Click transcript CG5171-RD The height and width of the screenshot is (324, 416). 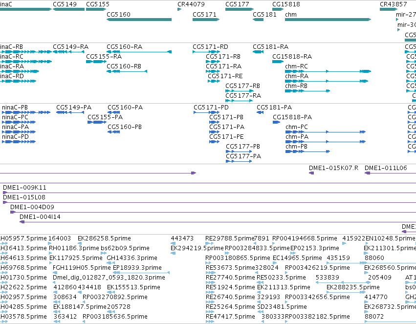pos(206,52)
